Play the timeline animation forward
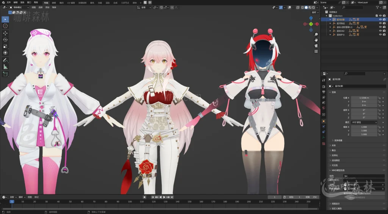This screenshot has width=388, height=214. pos(164,197)
